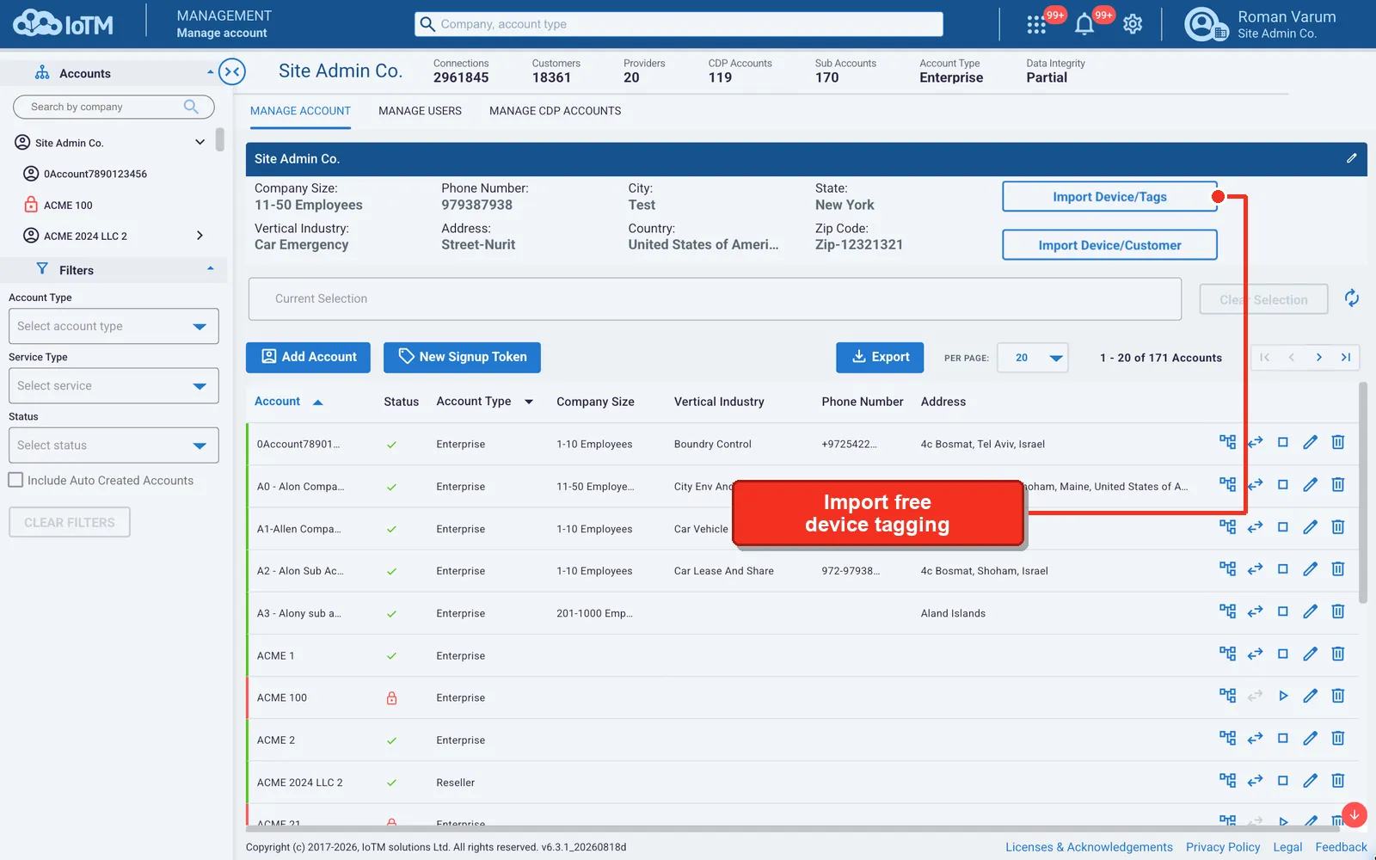
Task: Click transfer arrows for ACME 2024 LLC 2 row
Action: click(1255, 781)
